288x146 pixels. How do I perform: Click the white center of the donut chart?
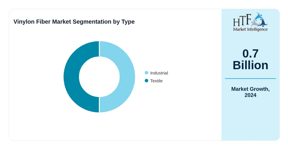(x=99, y=77)
